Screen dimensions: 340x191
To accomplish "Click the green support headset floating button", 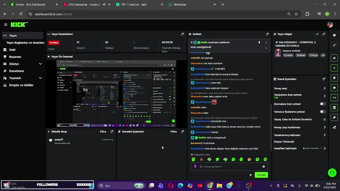I will coord(332,173).
